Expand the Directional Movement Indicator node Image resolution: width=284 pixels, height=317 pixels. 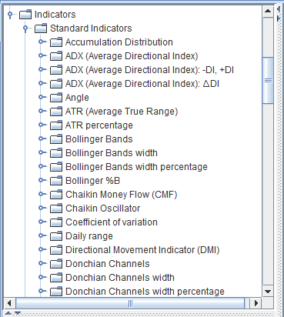click(42, 249)
